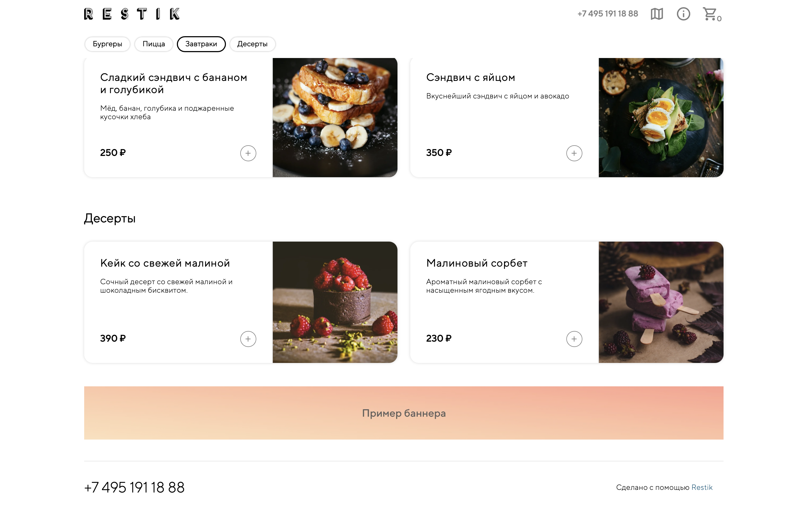This screenshot has width=796, height=513.
Task: Open the shopping cart icon
Action: click(x=711, y=14)
